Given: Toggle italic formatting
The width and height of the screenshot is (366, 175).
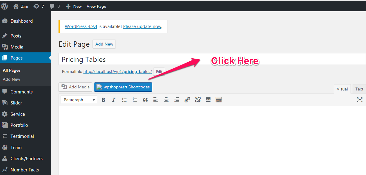Looking at the screenshot, I should point(114,100).
